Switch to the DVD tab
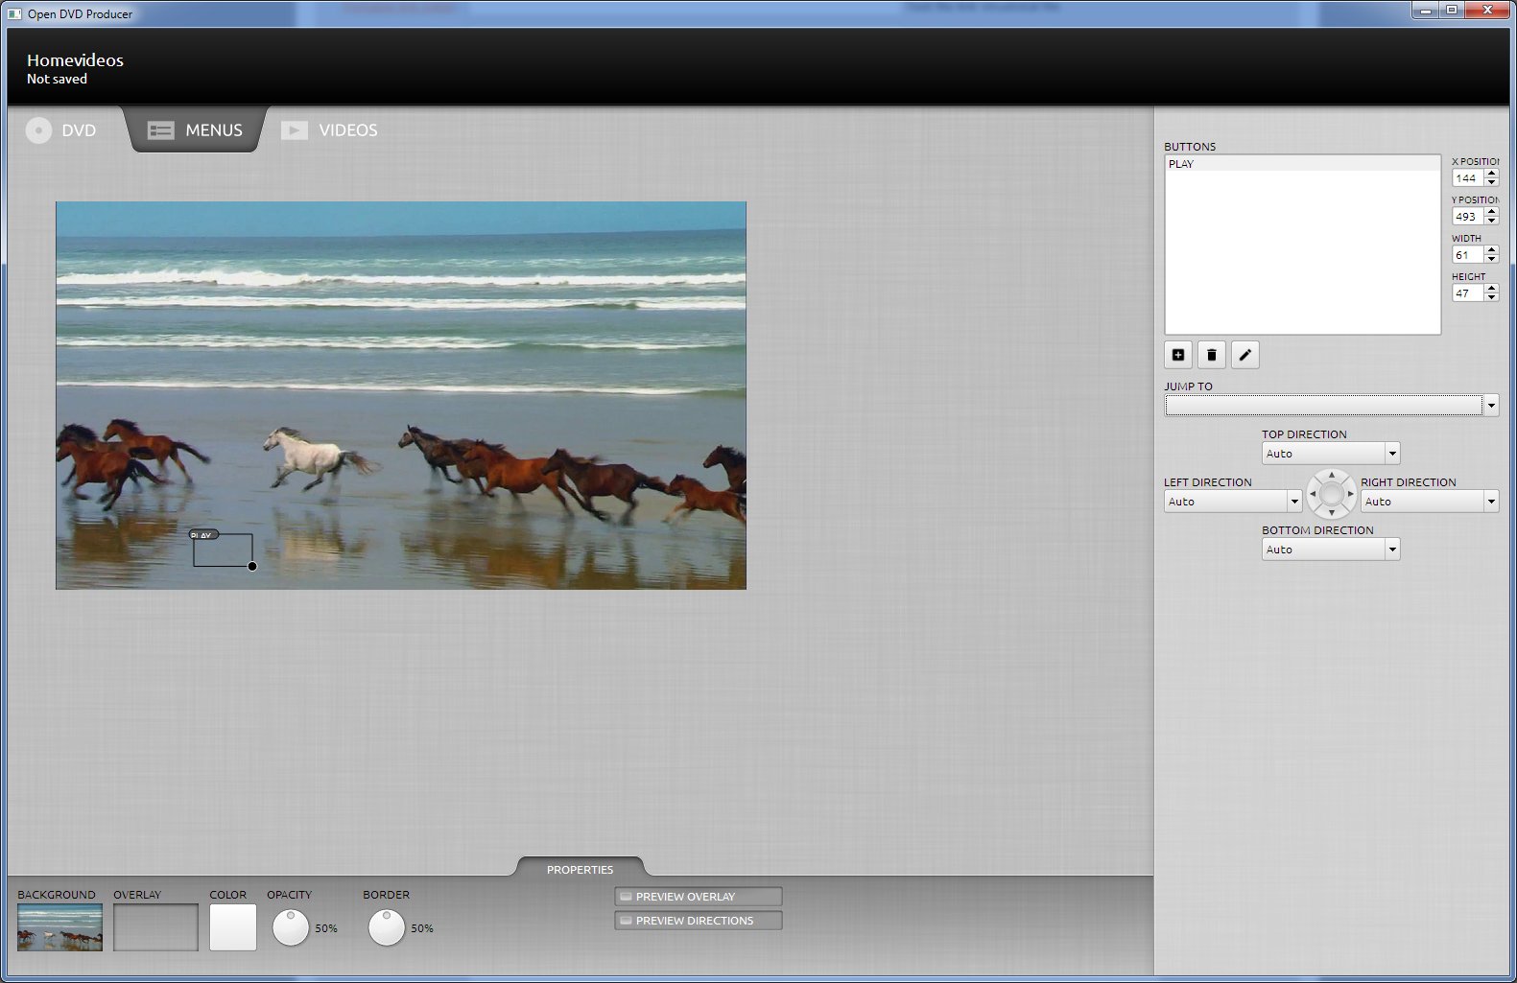The height and width of the screenshot is (983, 1517). pyautogui.click(x=62, y=130)
